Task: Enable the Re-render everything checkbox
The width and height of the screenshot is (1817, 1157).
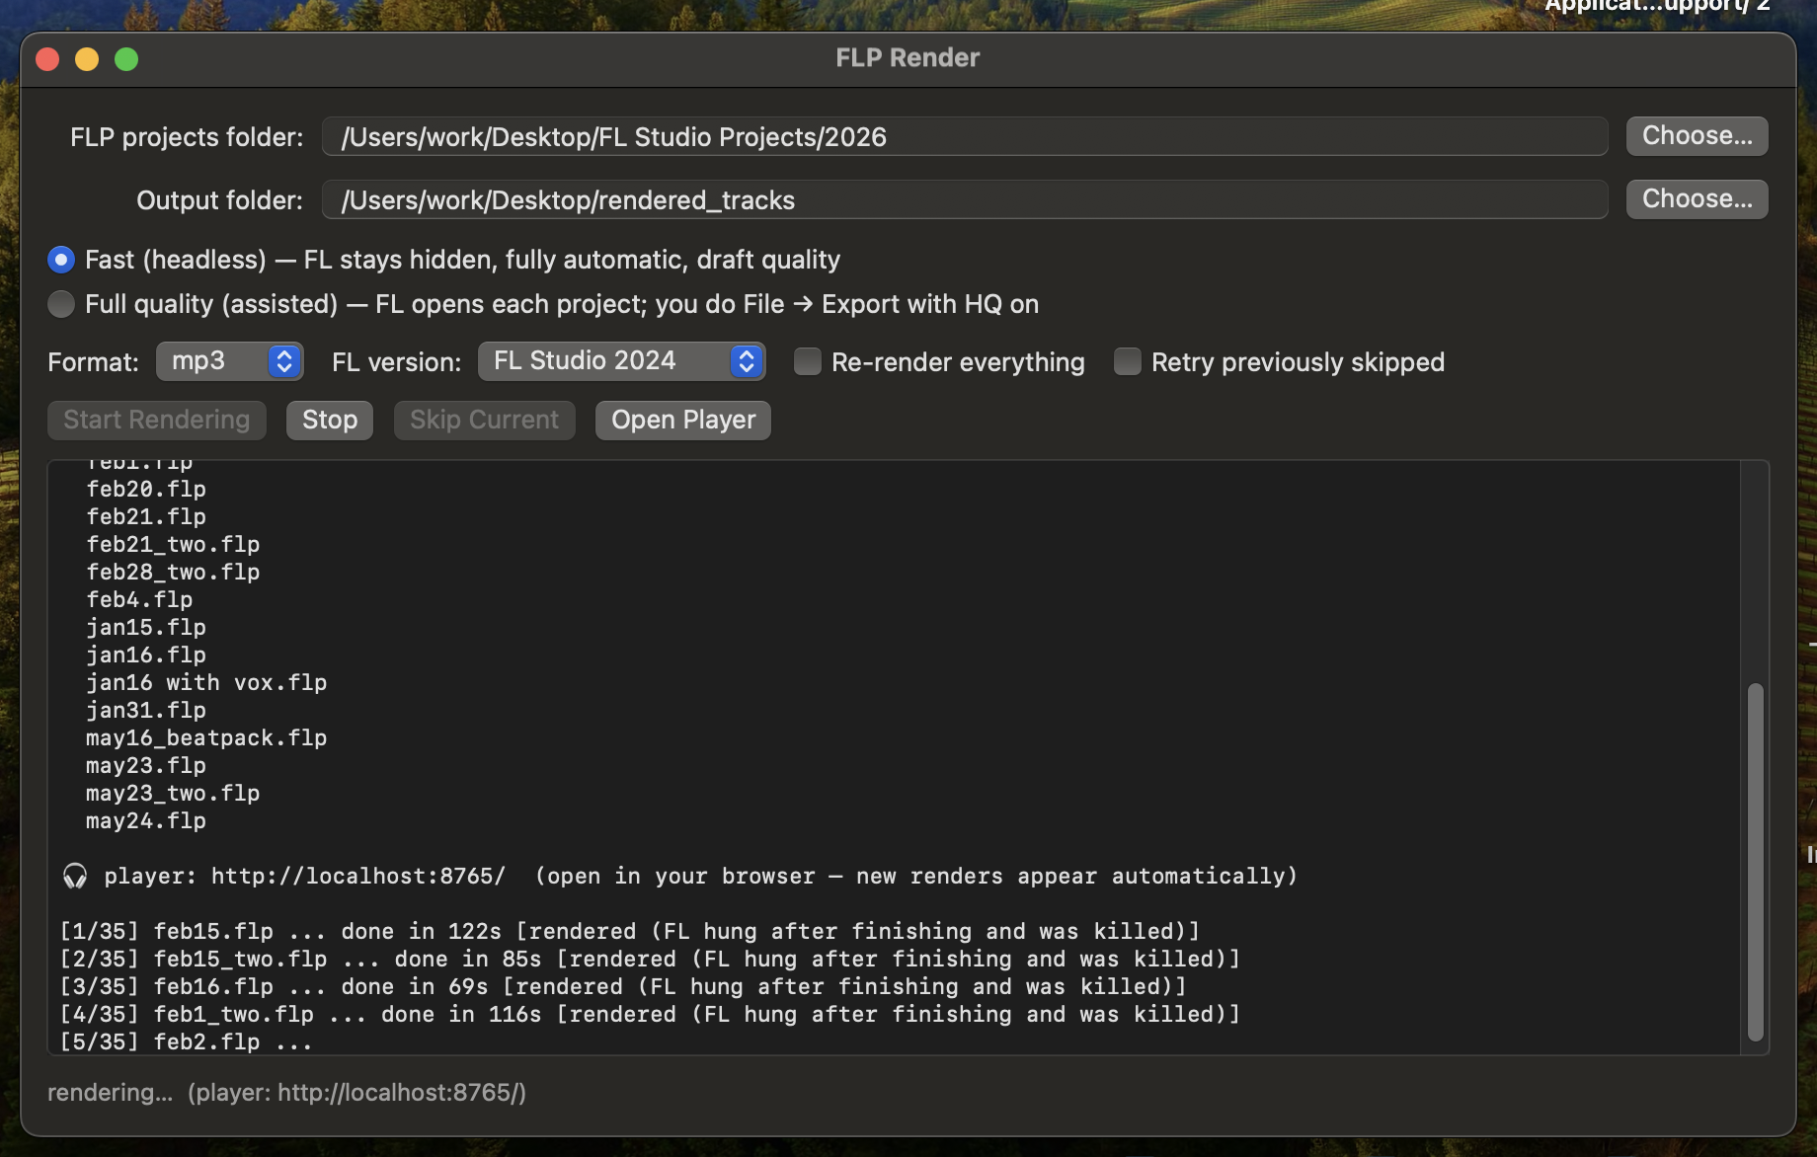Action: click(808, 361)
